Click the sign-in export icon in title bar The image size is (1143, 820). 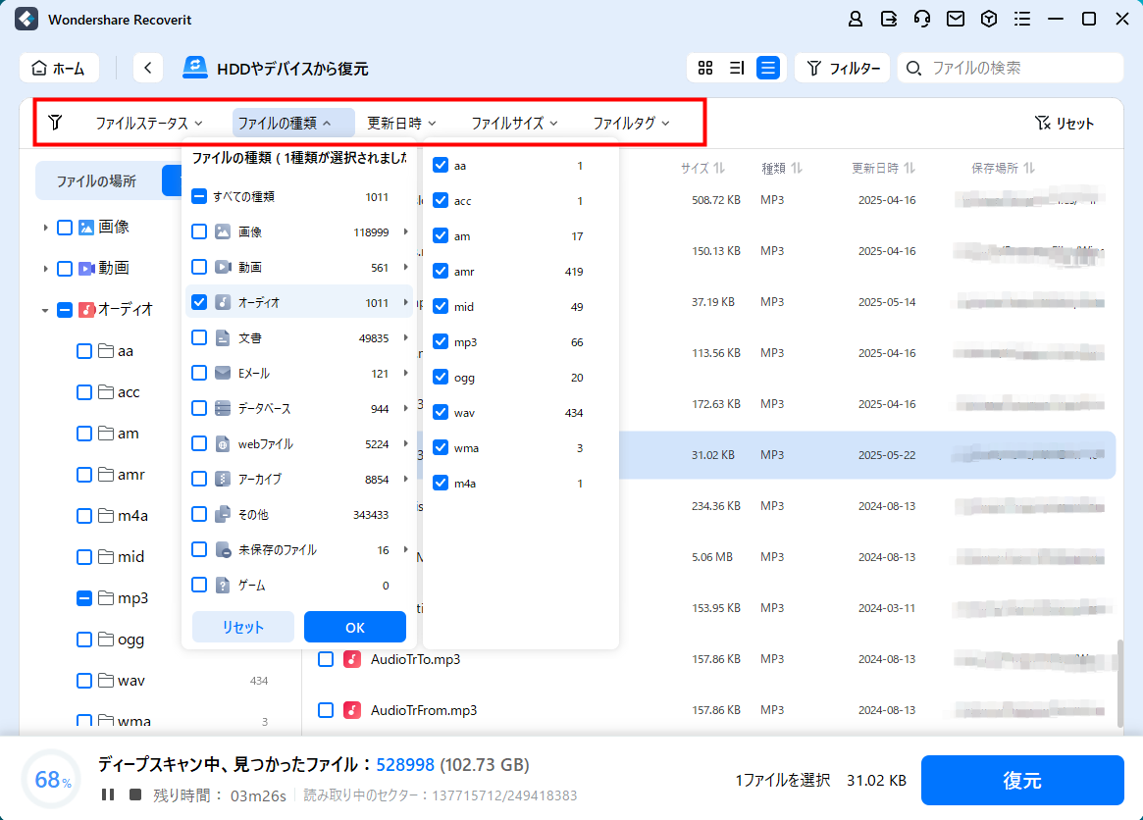click(x=889, y=19)
